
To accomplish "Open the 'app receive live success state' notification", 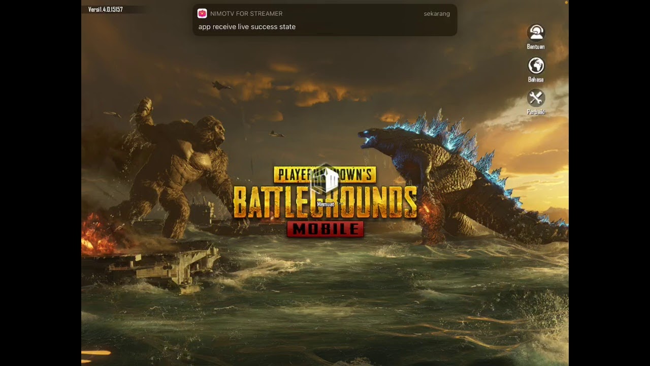I will tap(325, 20).
